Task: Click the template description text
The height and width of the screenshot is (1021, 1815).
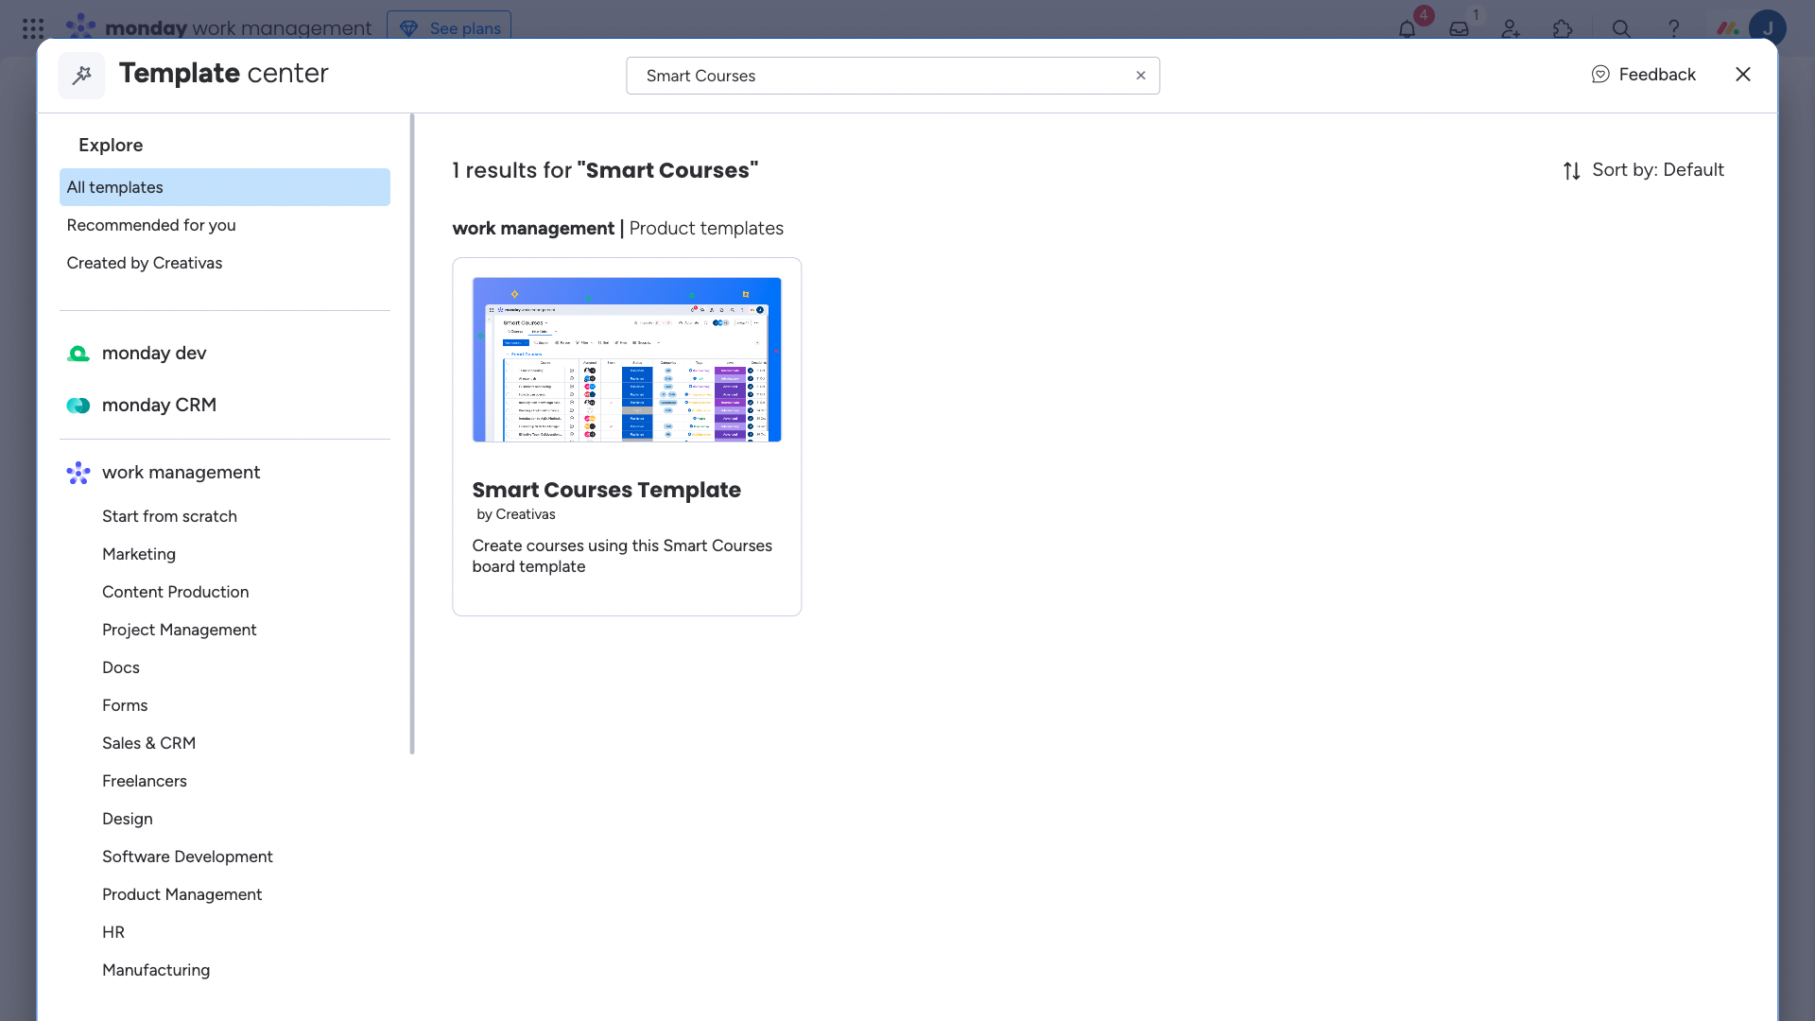Action: click(x=622, y=556)
